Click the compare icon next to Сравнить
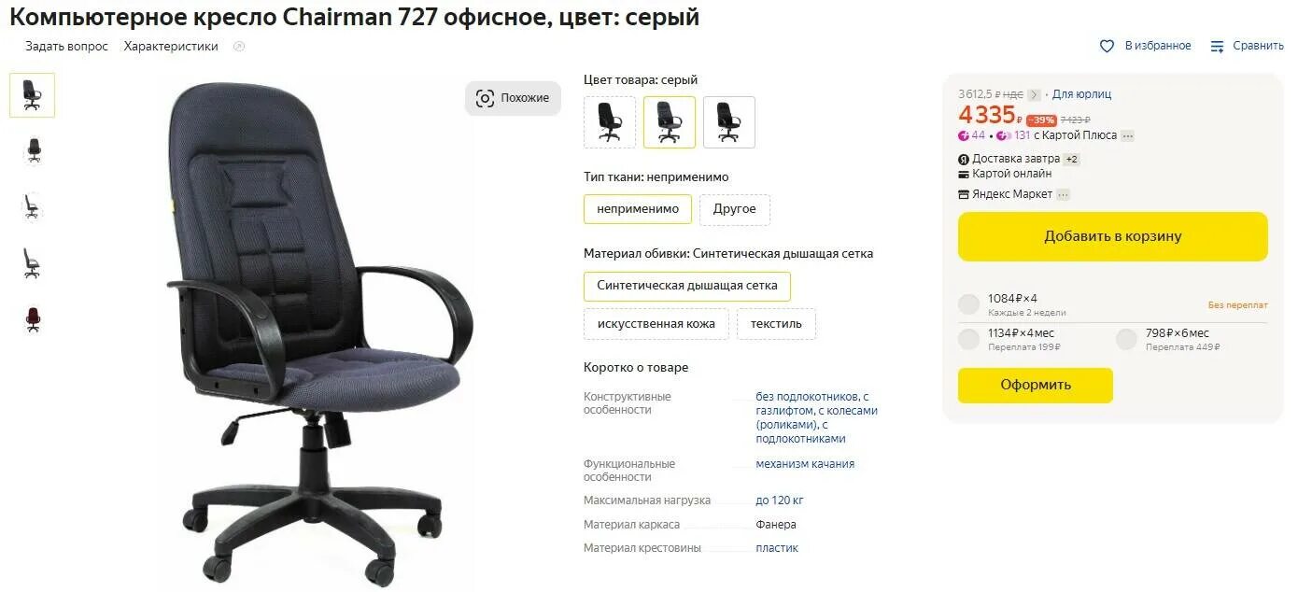 coord(1217,46)
